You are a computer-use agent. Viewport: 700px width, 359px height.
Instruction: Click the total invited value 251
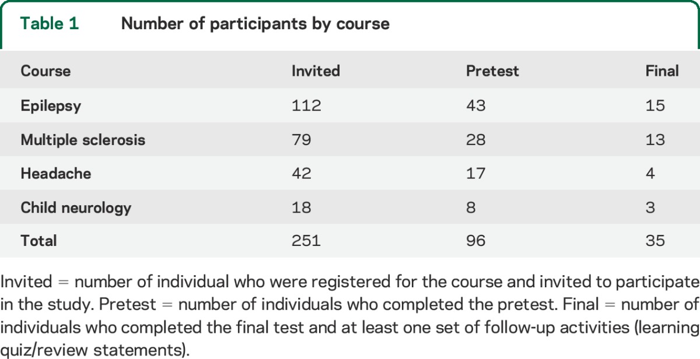coord(306,241)
